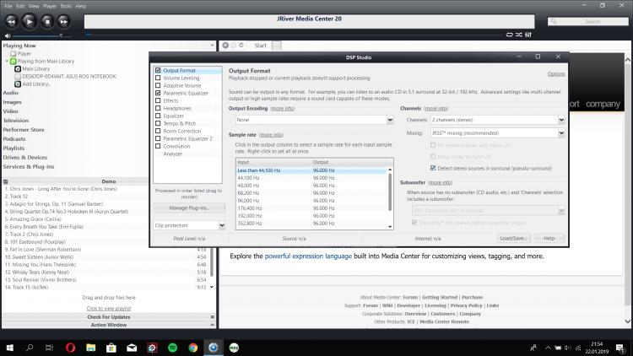Enable the Volume Leveling checkbox
This screenshot has width=633, height=356.
point(158,78)
